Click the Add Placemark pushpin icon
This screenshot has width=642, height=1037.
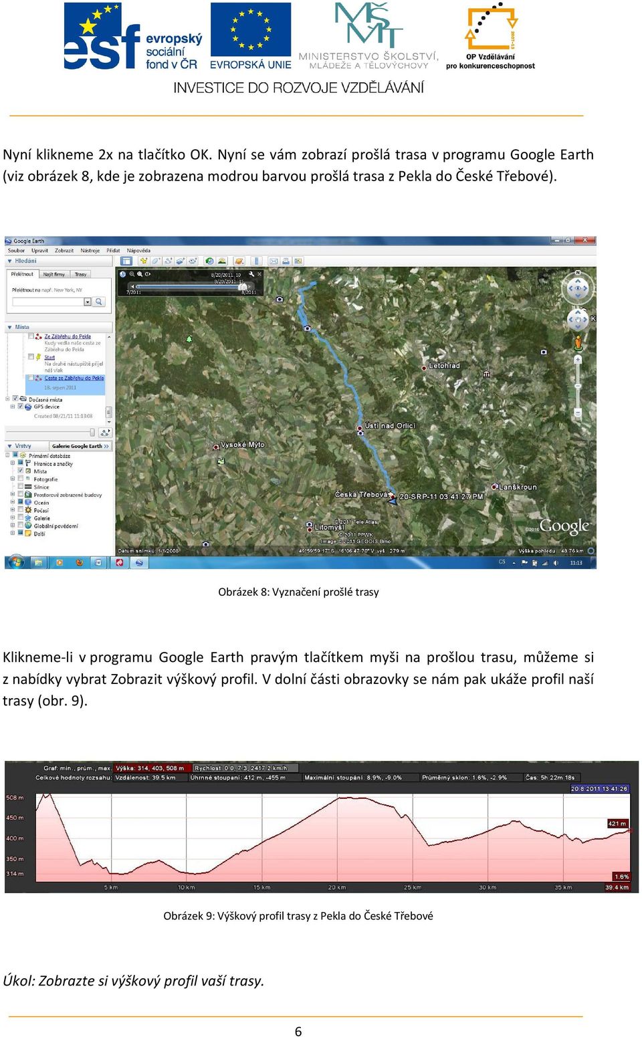[144, 261]
